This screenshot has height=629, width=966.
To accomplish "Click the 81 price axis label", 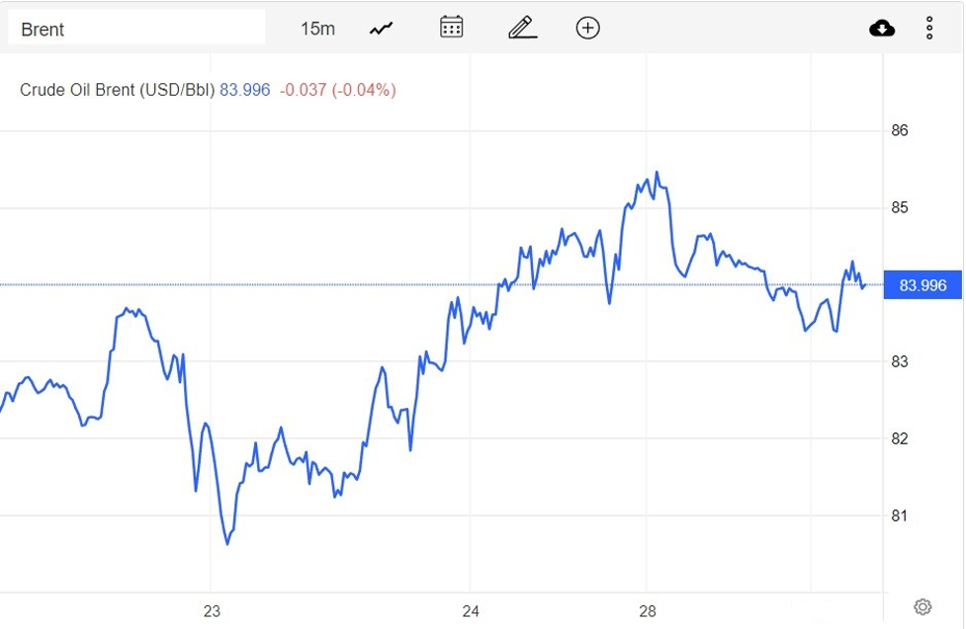I will 900,515.
